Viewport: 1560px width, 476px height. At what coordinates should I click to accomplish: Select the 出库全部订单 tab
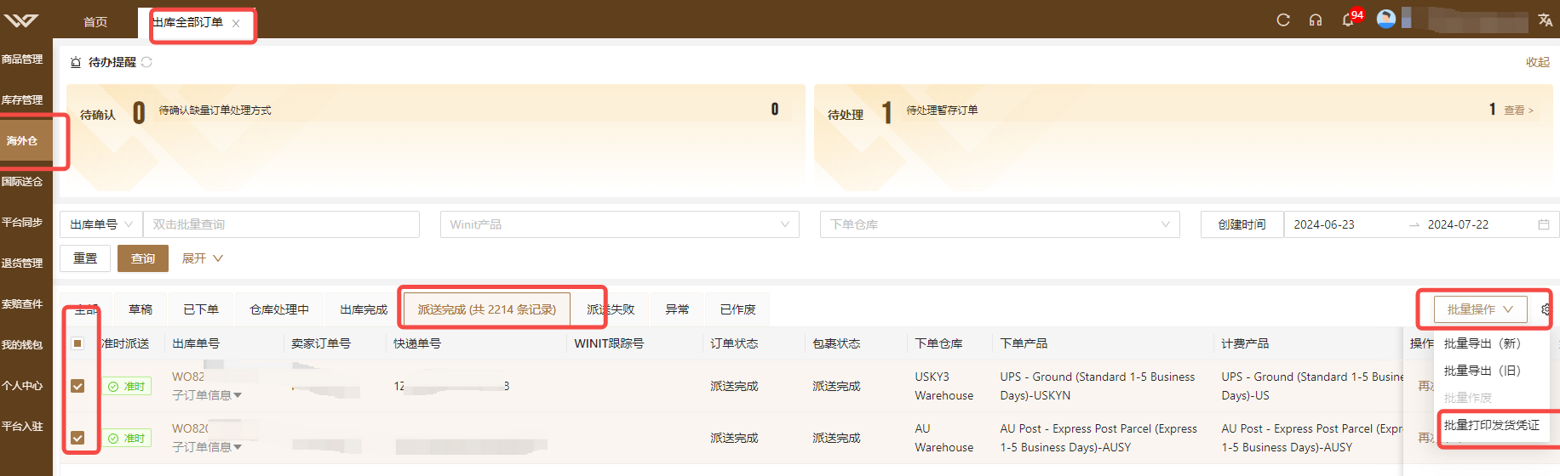[x=188, y=22]
